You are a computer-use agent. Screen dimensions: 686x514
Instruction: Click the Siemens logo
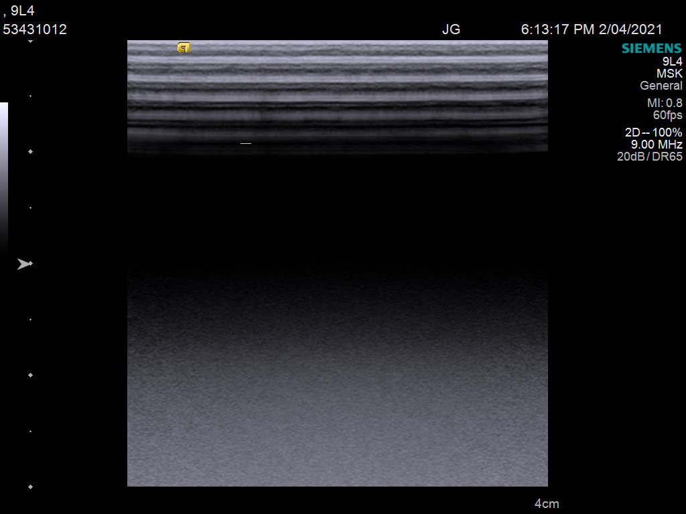[x=651, y=48]
